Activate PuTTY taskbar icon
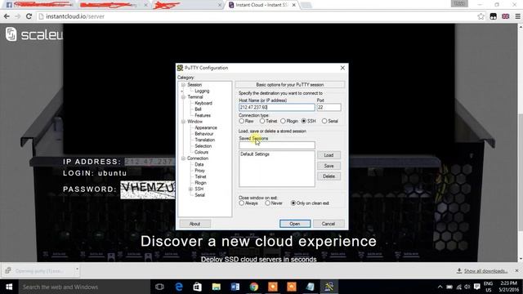This screenshot has height=294, width=523. [329, 287]
